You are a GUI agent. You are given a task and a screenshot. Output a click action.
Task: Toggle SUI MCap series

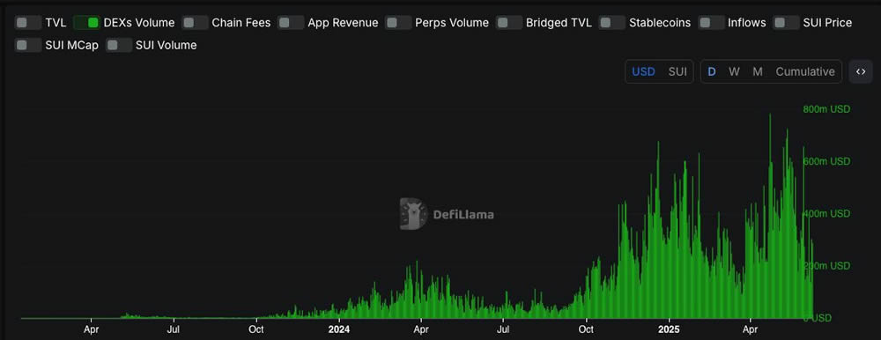28,46
